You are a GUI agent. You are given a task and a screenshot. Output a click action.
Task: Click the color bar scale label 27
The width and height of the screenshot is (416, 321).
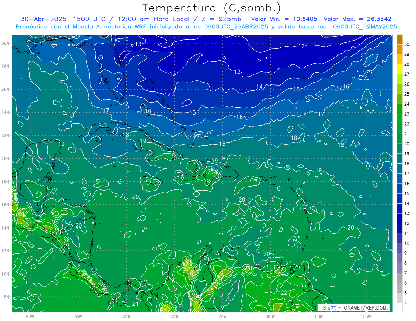coord(407,74)
